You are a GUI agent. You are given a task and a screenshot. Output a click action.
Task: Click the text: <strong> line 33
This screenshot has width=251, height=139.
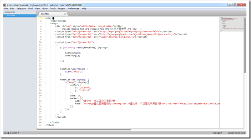tap(148, 104)
